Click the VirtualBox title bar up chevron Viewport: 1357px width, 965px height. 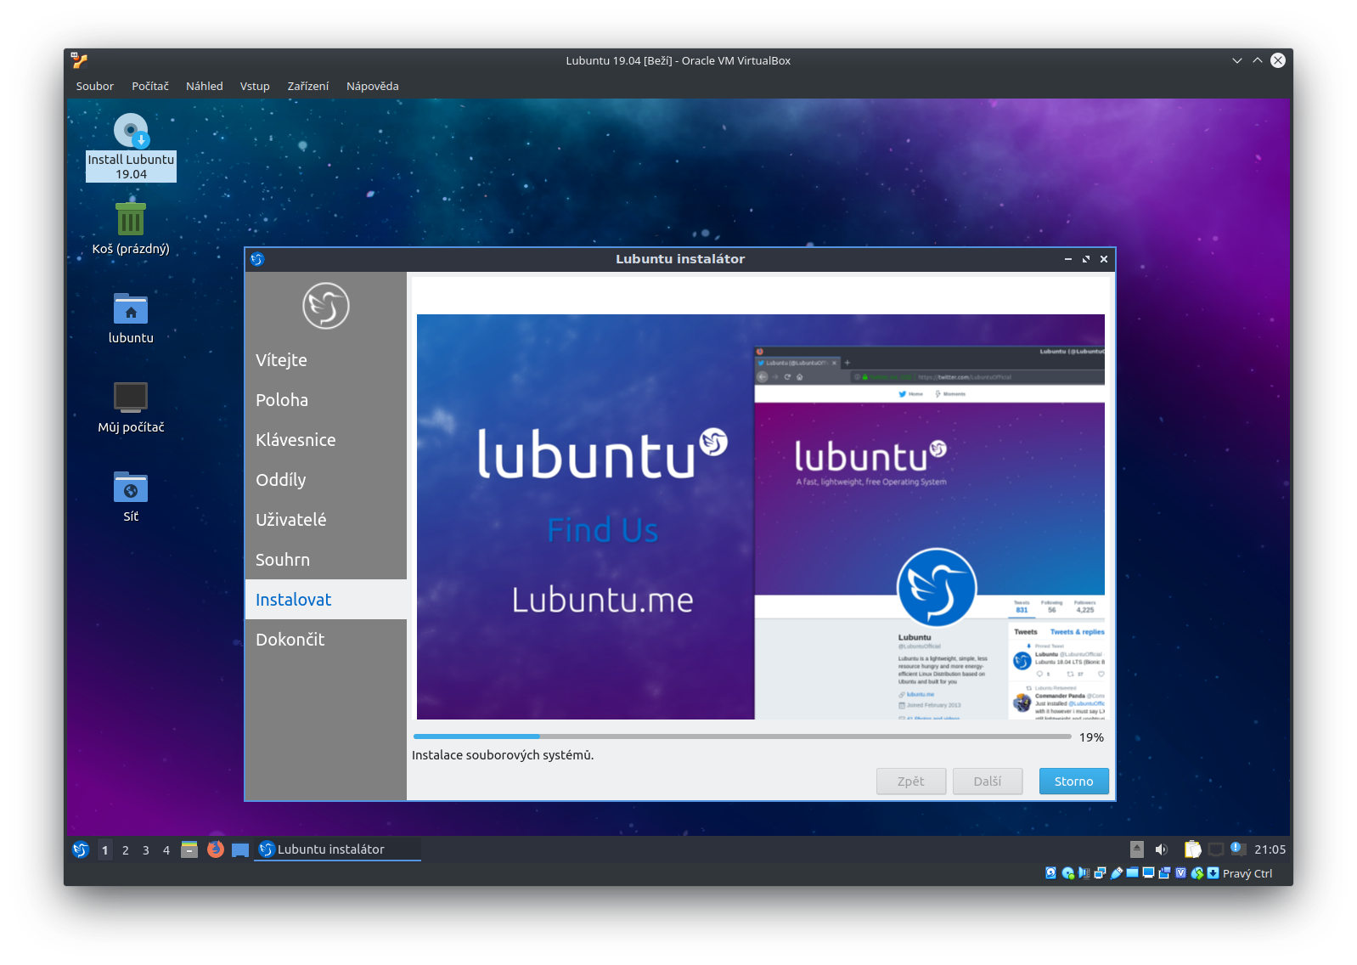(1258, 60)
